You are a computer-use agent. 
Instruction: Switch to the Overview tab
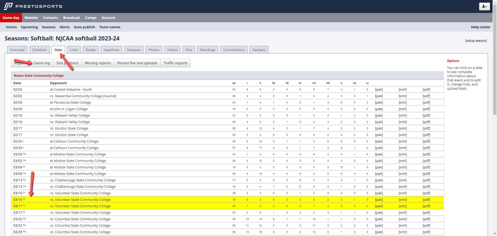click(x=17, y=50)
